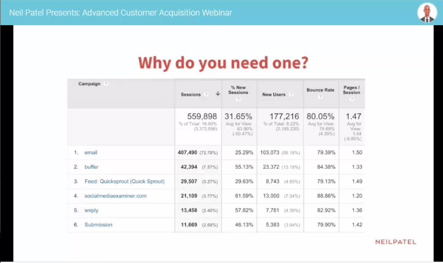
Task: Click help icon under Pages / Session
Action: (x=351, y=99)
